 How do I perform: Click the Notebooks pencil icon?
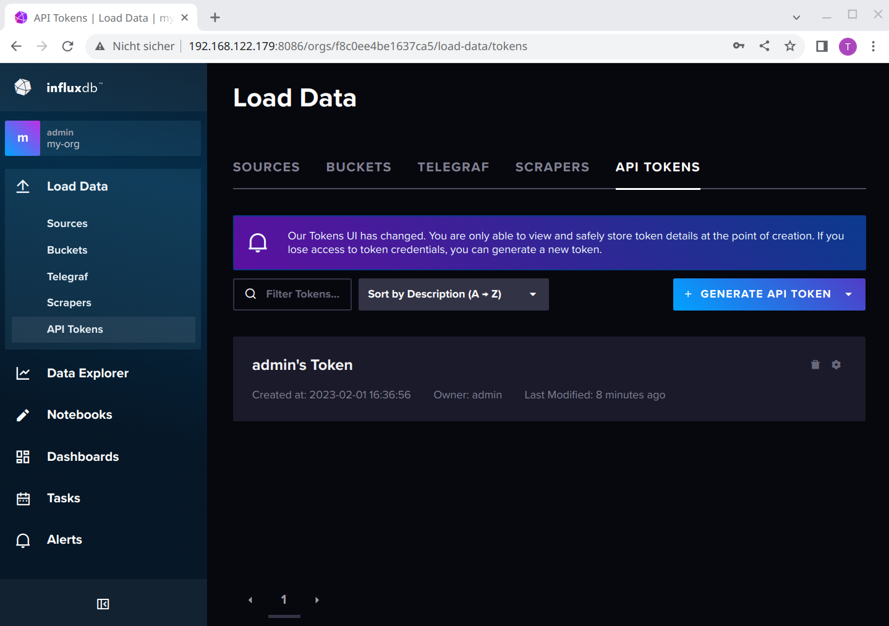pos(23,415)
